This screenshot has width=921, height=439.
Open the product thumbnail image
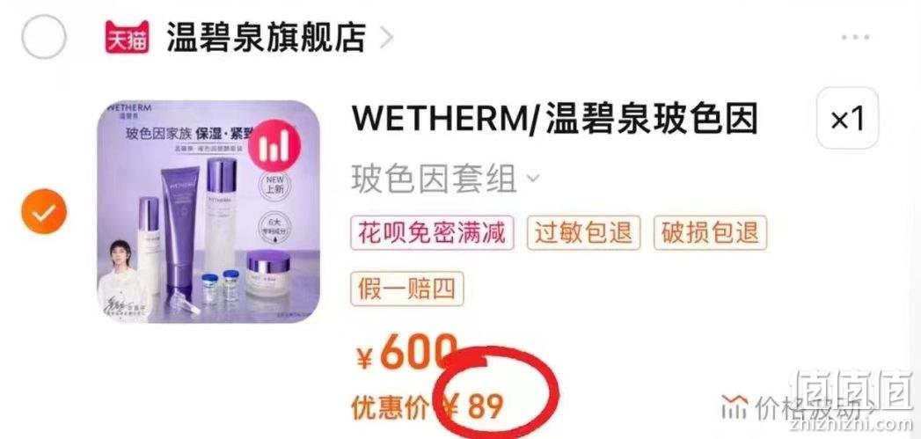click(x=208, y=211)
